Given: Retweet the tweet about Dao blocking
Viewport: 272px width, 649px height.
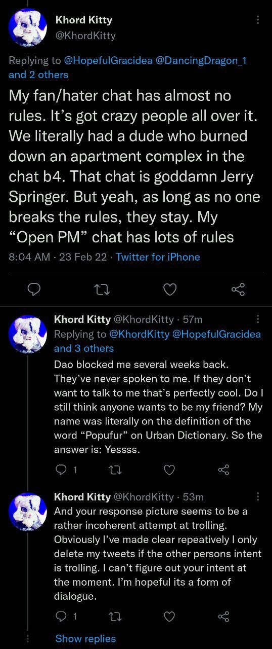Looking at the screenshot, I should [x=116, y=470].
